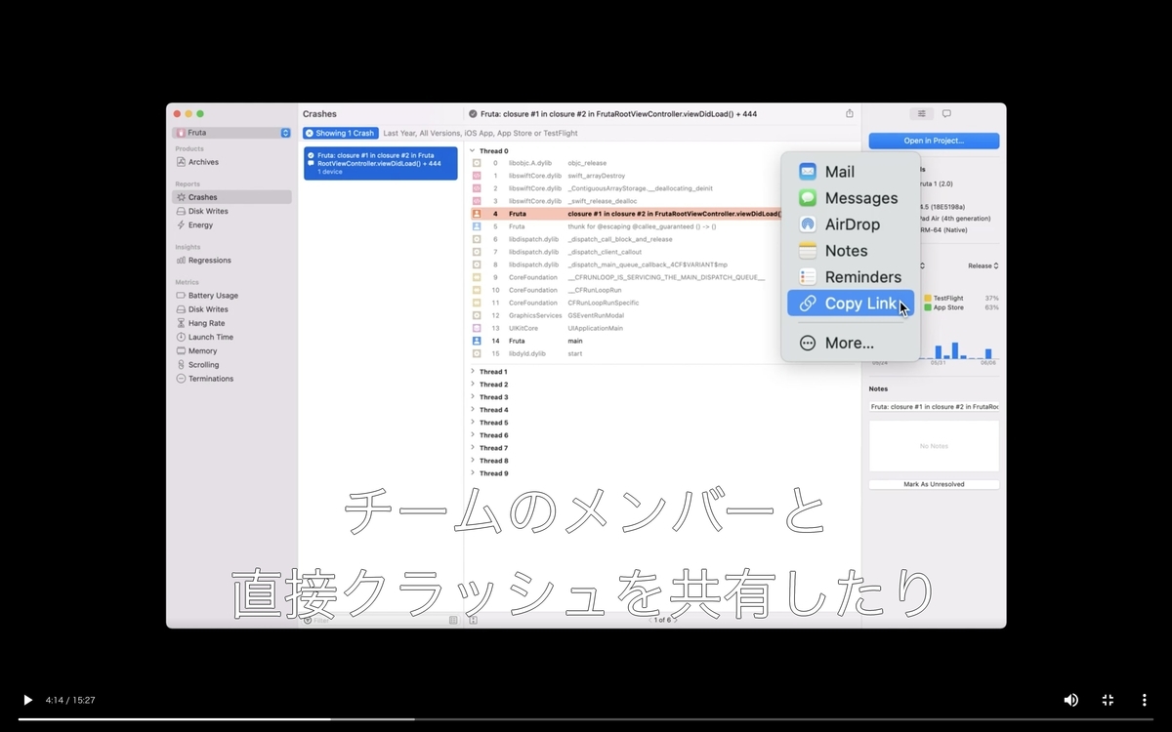Open Disk Writes under Metrics
This screenshot has height=732, width=1172.
[x=208, y=309]
